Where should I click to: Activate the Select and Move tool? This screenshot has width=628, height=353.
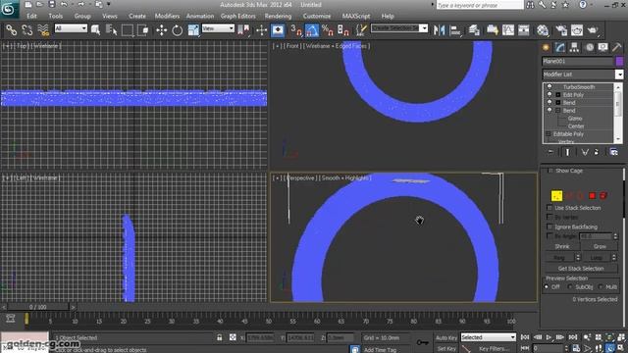tap(161, 30)
